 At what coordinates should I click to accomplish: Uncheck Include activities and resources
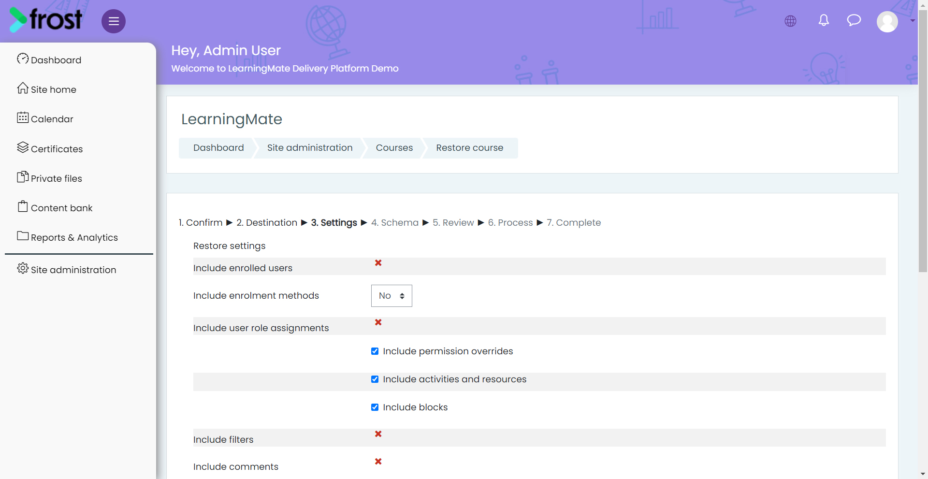[x=375, y=379]
